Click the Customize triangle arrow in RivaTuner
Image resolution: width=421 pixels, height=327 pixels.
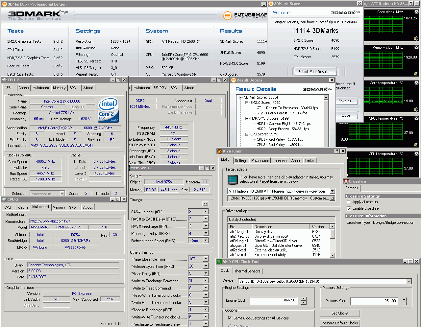pyautogui.click(x=332, y=198)
